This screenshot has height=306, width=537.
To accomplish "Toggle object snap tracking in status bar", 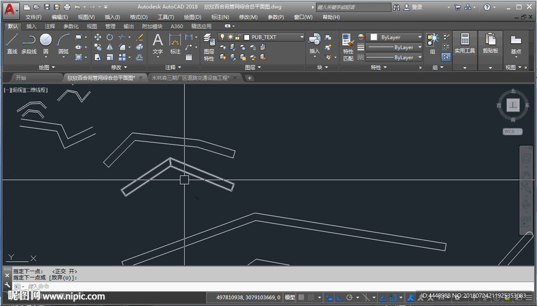I will pos(382,297).
